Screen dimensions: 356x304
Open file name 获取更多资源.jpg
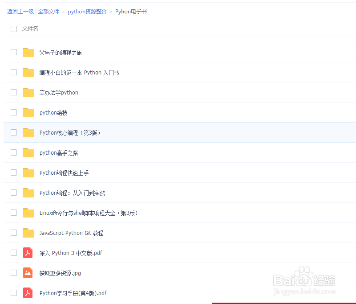(60, 273)
